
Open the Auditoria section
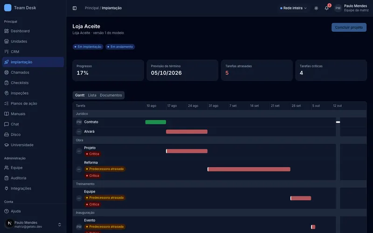pos(33,178)
